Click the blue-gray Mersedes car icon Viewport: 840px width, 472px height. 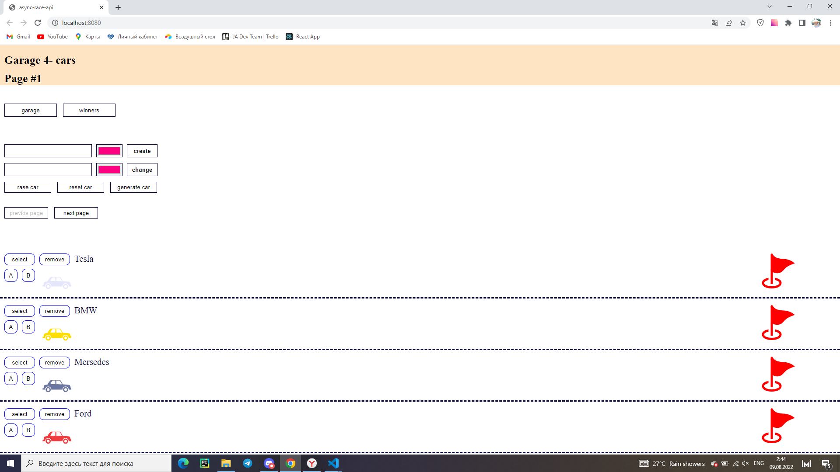click(57, 386)
